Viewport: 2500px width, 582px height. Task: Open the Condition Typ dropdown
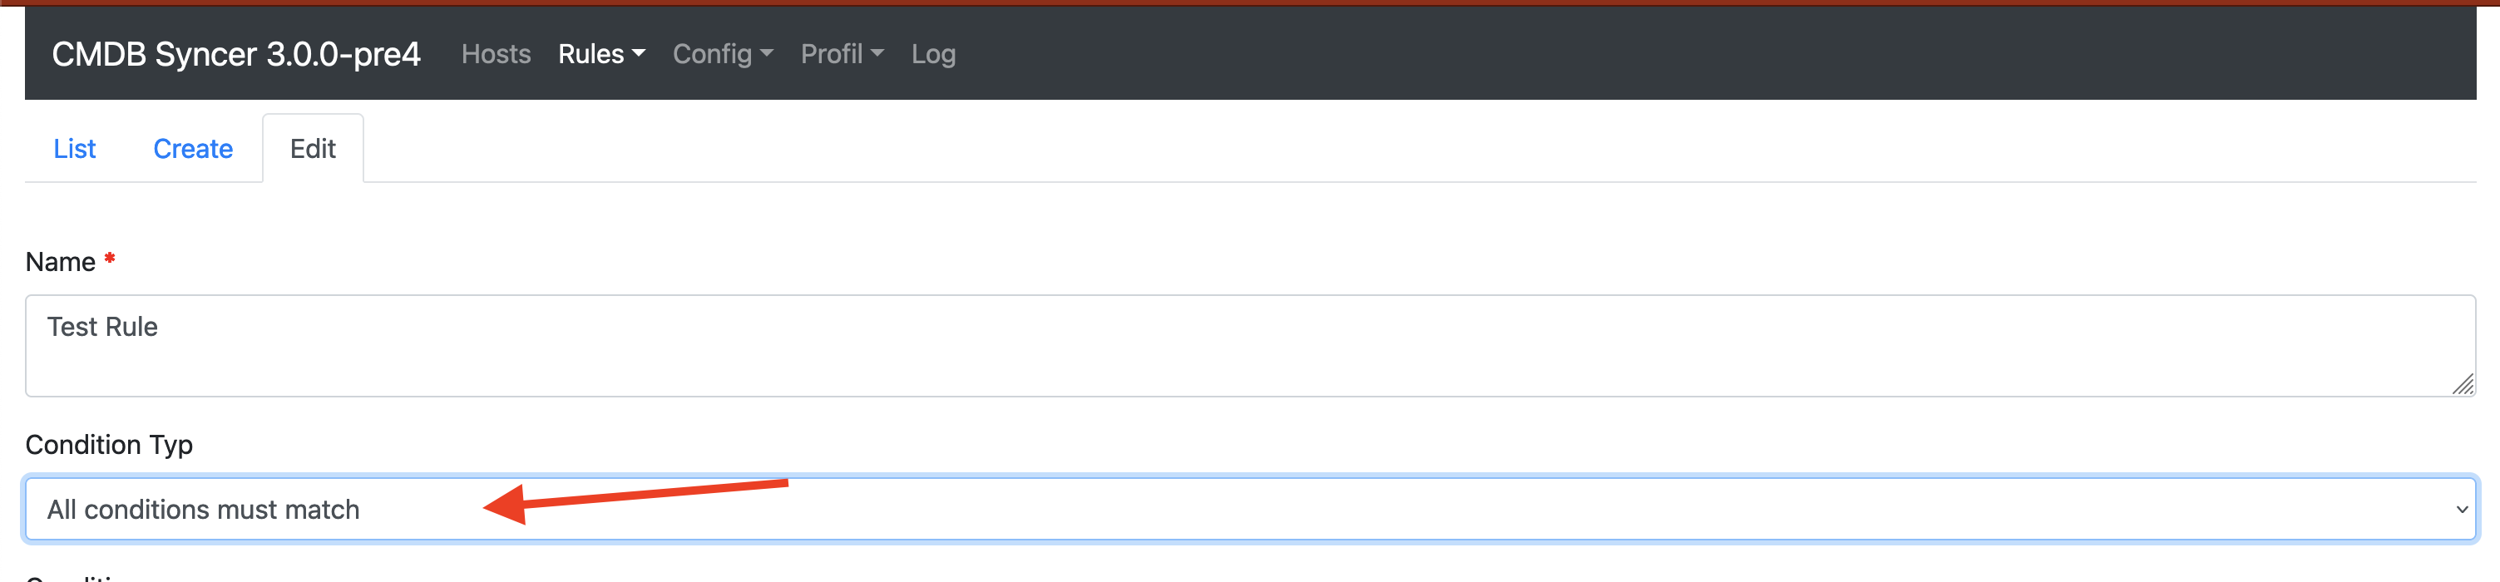pyautogui.click(x=1250, y=509)
